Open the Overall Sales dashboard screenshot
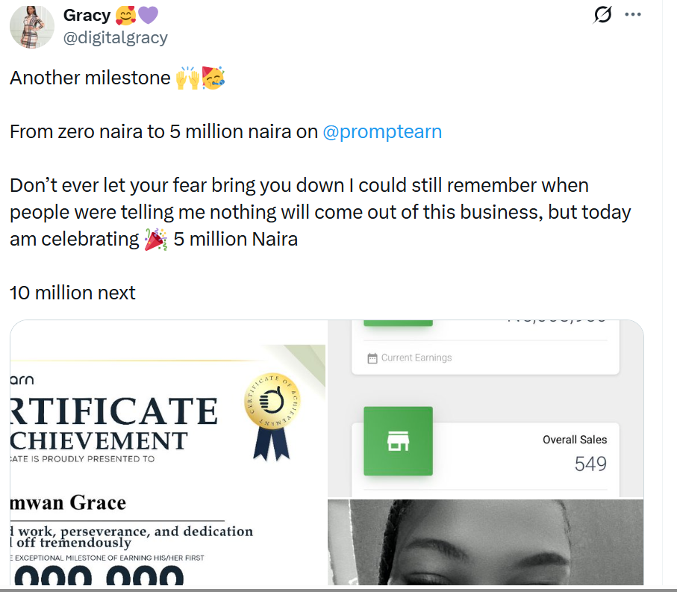677x592 pixels. click(485, 409)
